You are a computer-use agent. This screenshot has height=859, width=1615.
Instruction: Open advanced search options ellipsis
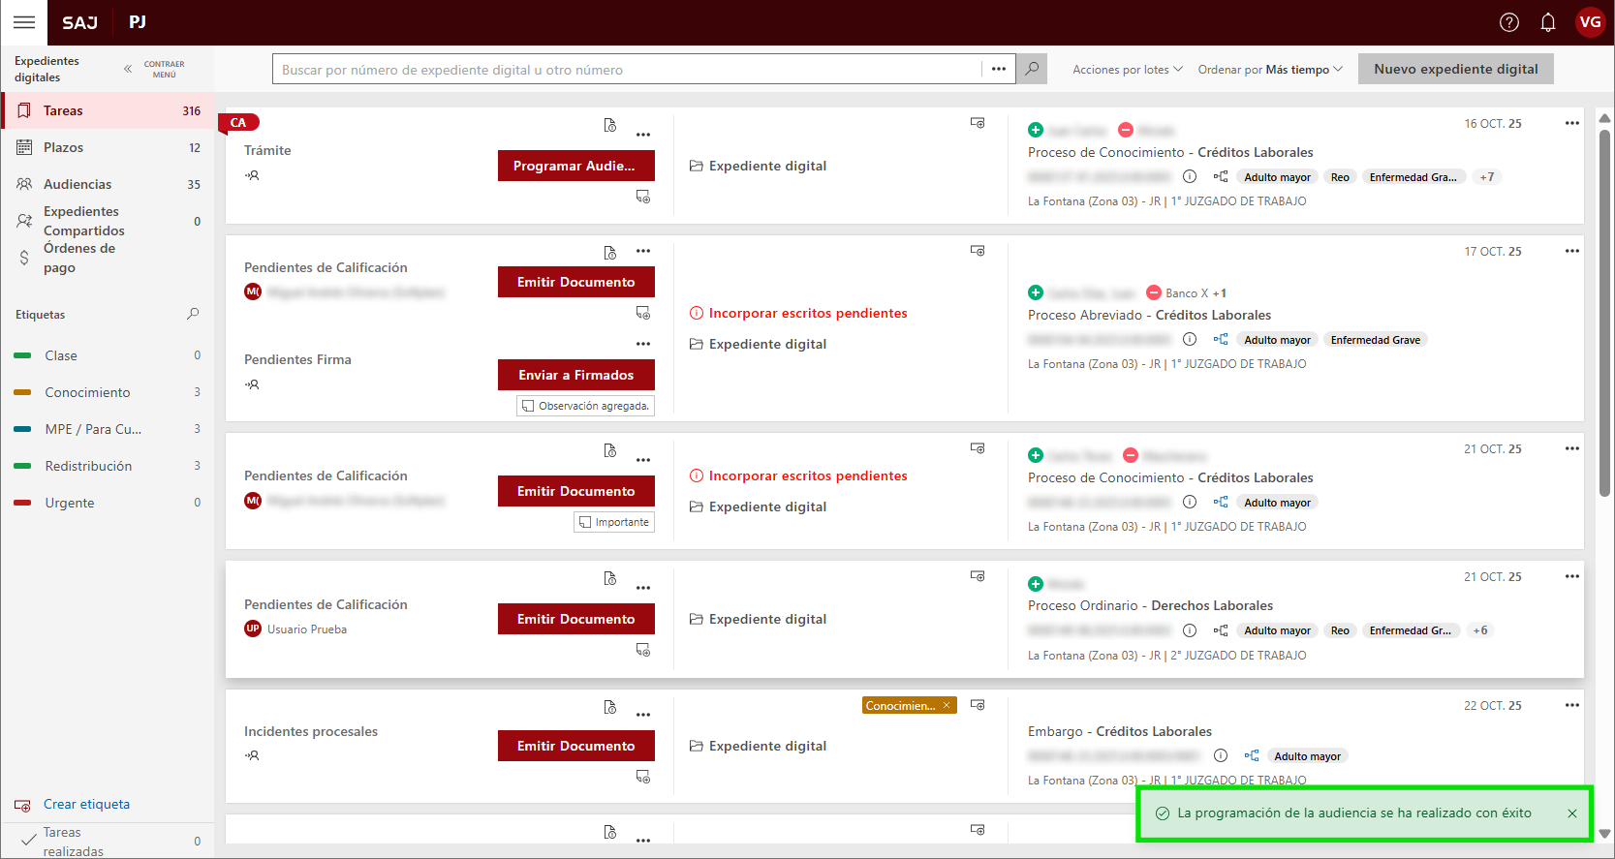click(998, 69)
